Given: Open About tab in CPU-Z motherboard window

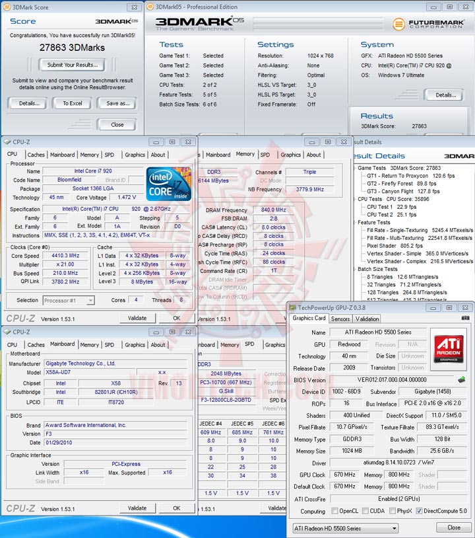Looking at the screenshot, I should pos(158,345).
